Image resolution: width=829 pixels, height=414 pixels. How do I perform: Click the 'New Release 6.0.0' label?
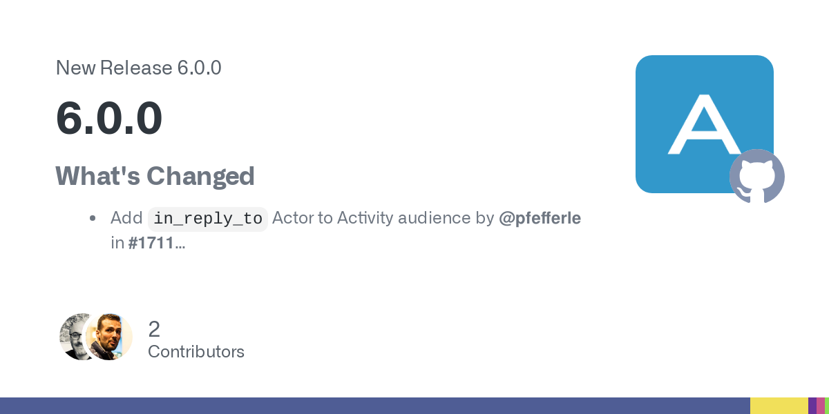coord(138,68)
